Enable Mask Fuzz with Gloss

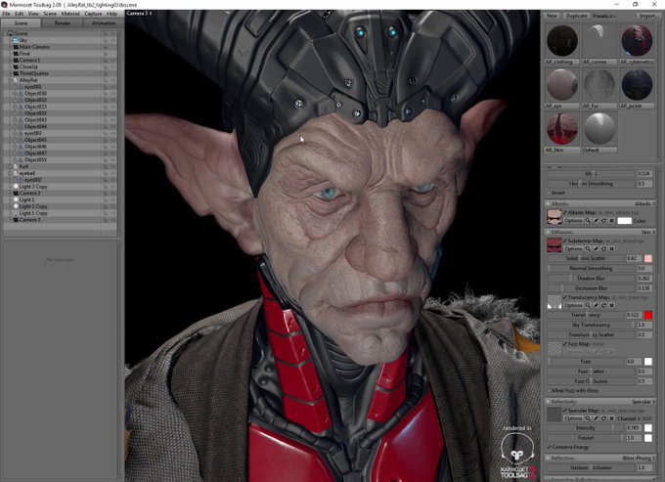pos(550,390)
